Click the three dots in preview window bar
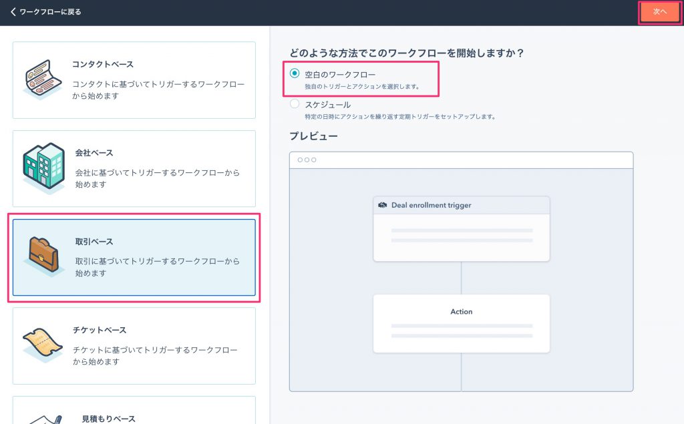Image resolution: width=684 pixels, height=424 pixels. click(x=307, y=160)
